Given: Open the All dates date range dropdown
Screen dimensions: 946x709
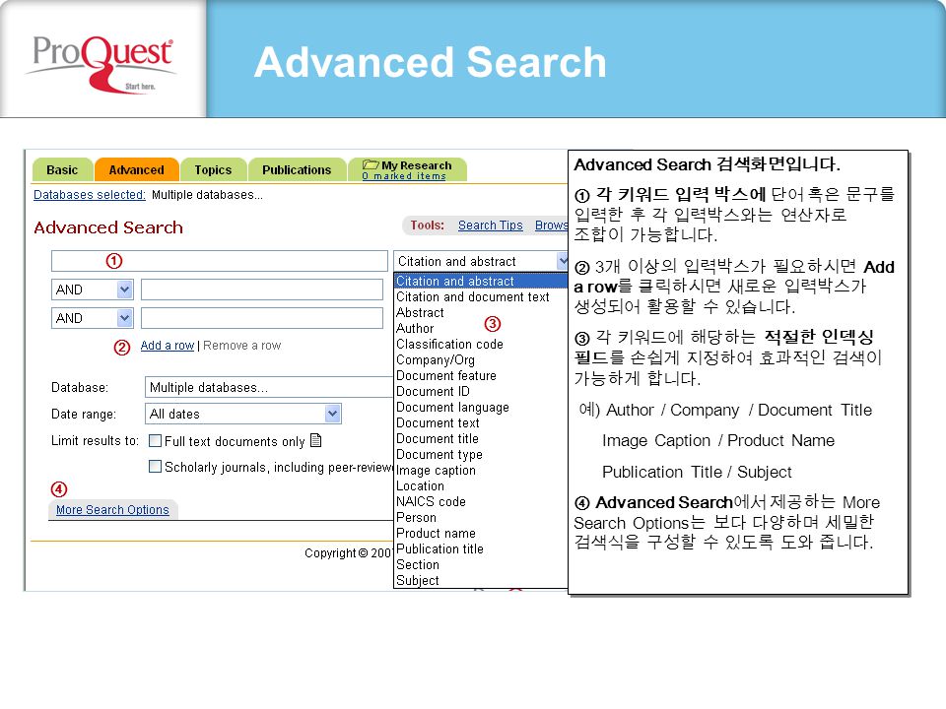Looking at the screenshot, I should tap(243, 414).
